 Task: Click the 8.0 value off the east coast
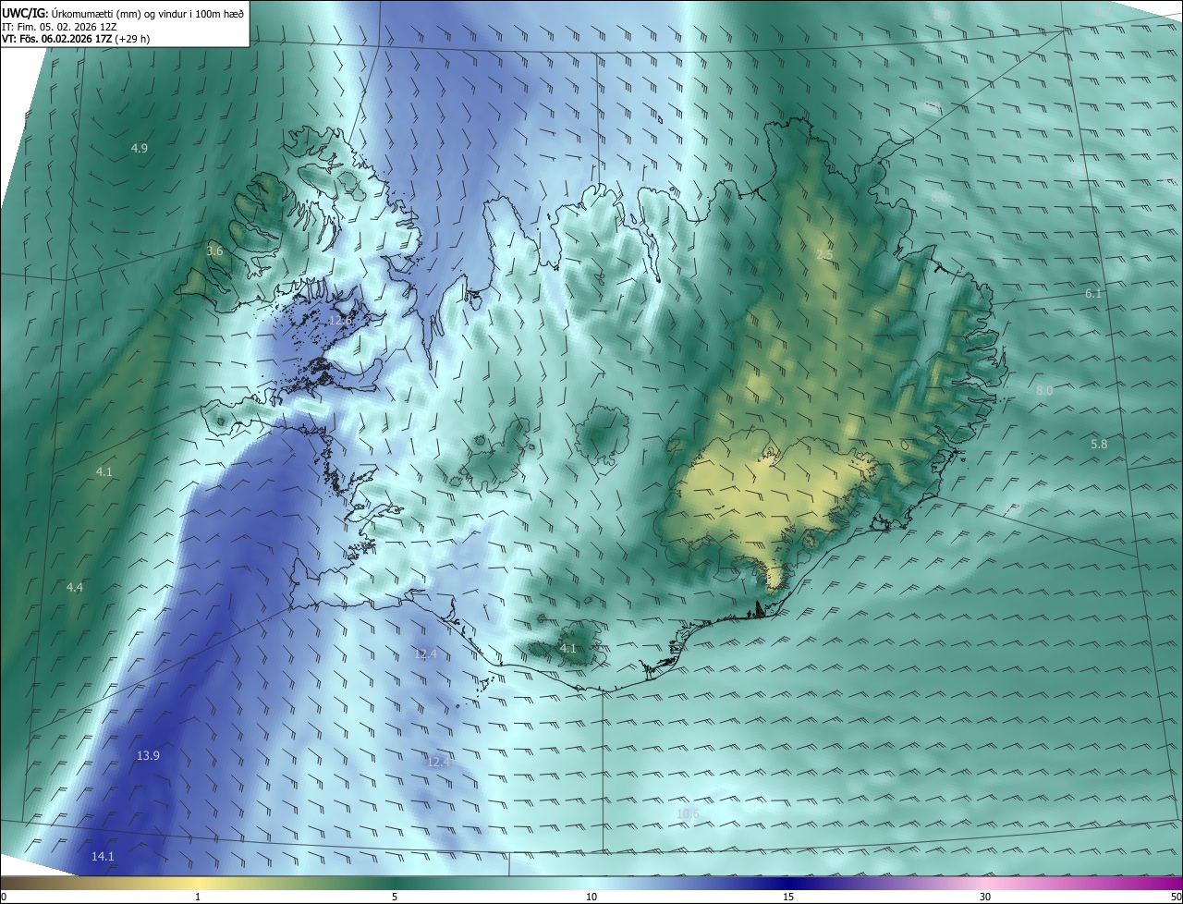click(x=1044, y=391)
